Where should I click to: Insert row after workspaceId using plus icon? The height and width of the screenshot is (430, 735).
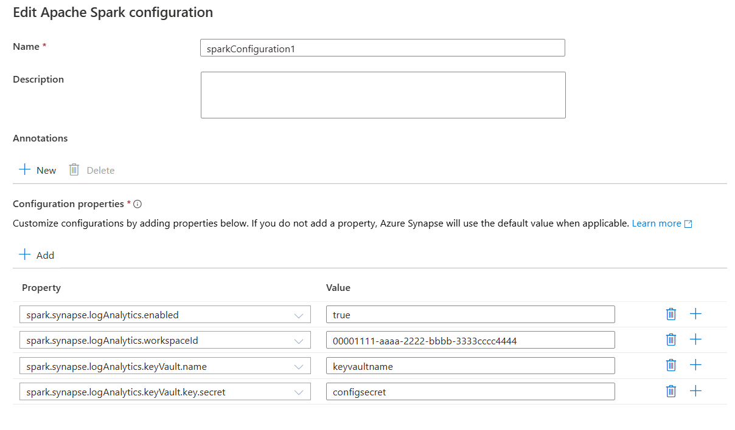pos(695,340)
